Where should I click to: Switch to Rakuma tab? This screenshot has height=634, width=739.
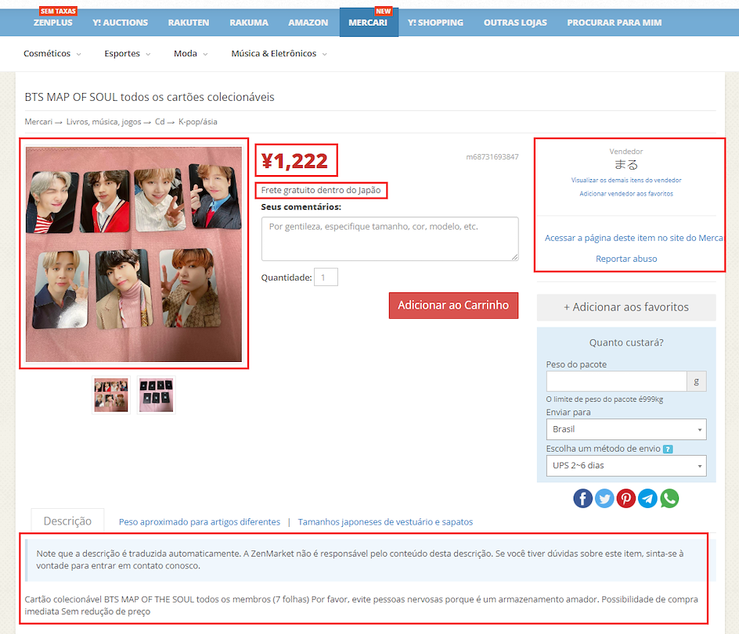249,23
